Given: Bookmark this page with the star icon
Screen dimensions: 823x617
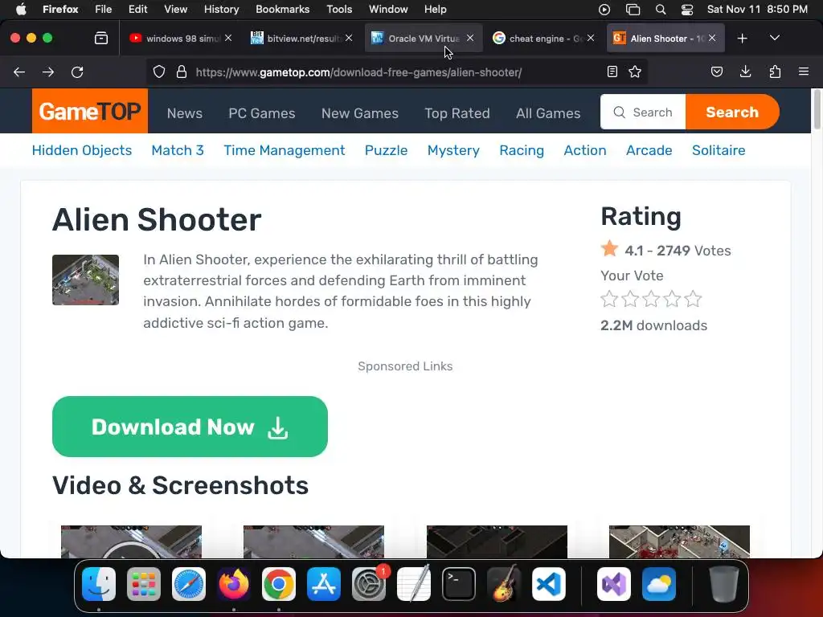Looking at the screenshot, I should 635,72.
